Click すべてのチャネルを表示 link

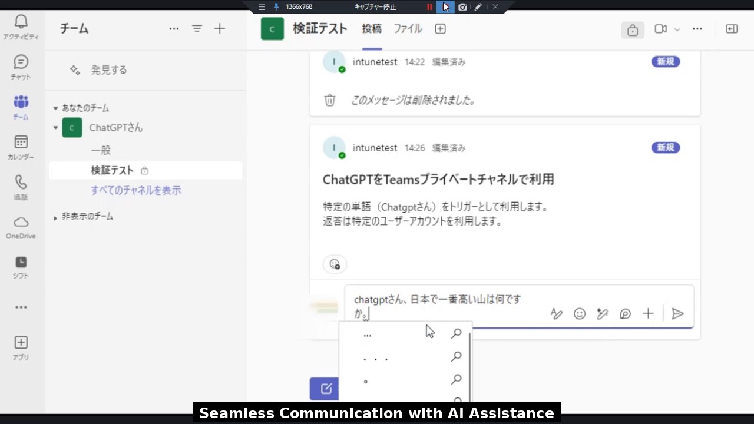tap(136, 190)
